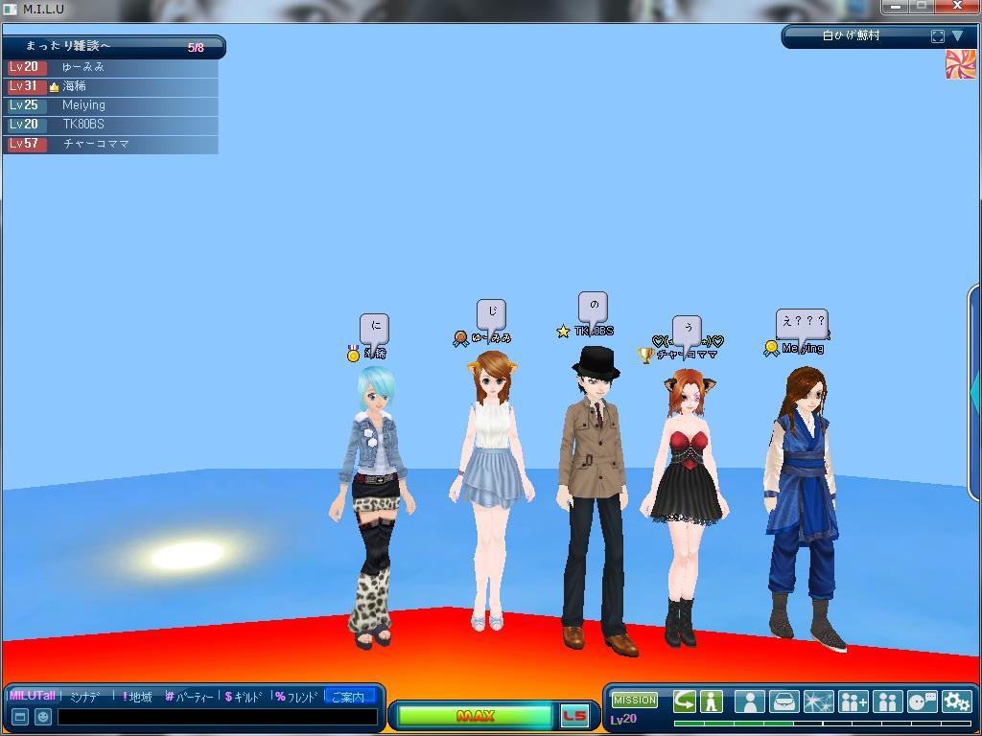This screenshot has width=982, height=736.
Task: Click the green sitting pose icon
Action: coord(711,701)
